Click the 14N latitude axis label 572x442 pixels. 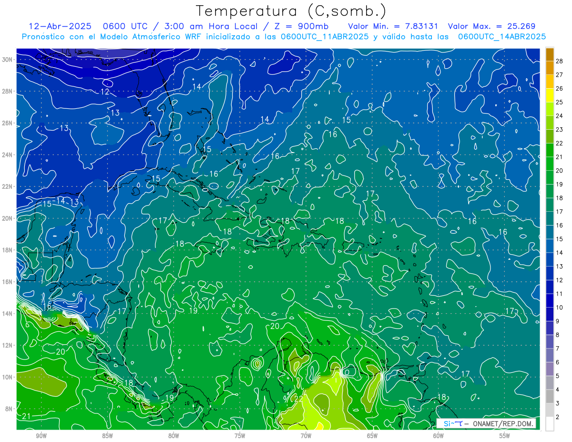click(x=8, y=314)
